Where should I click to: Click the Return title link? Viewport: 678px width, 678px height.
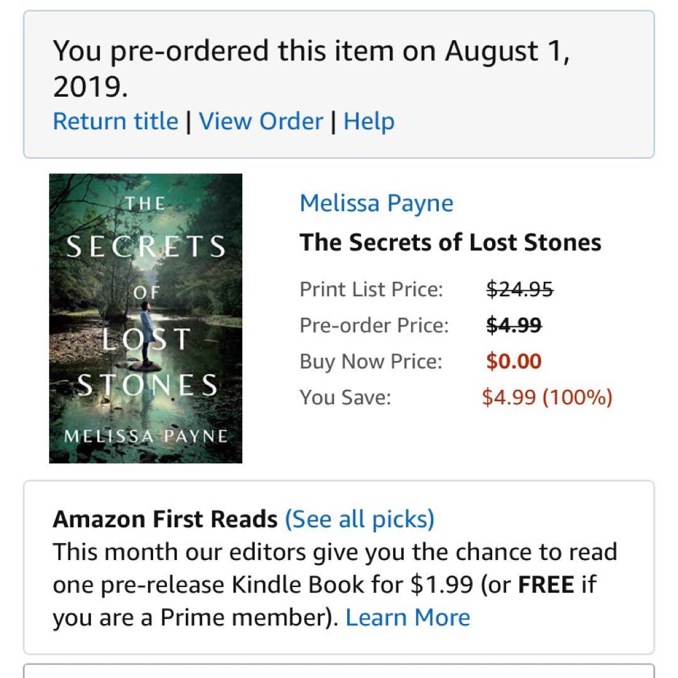pyautogui.click(x=116, y=121)
